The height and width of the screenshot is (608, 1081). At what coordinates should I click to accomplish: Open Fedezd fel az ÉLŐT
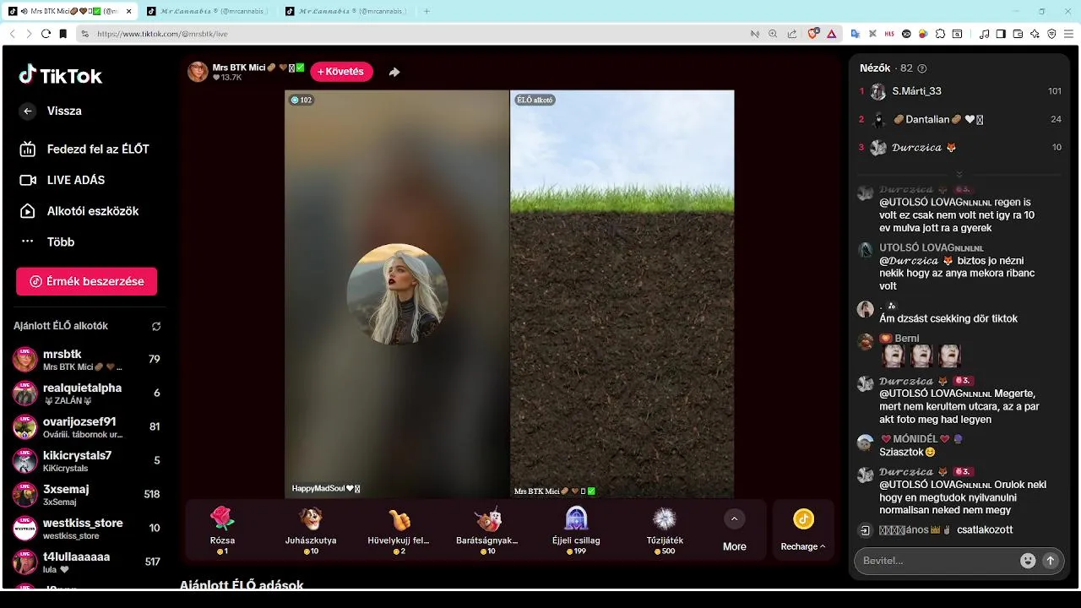(84, 149)
